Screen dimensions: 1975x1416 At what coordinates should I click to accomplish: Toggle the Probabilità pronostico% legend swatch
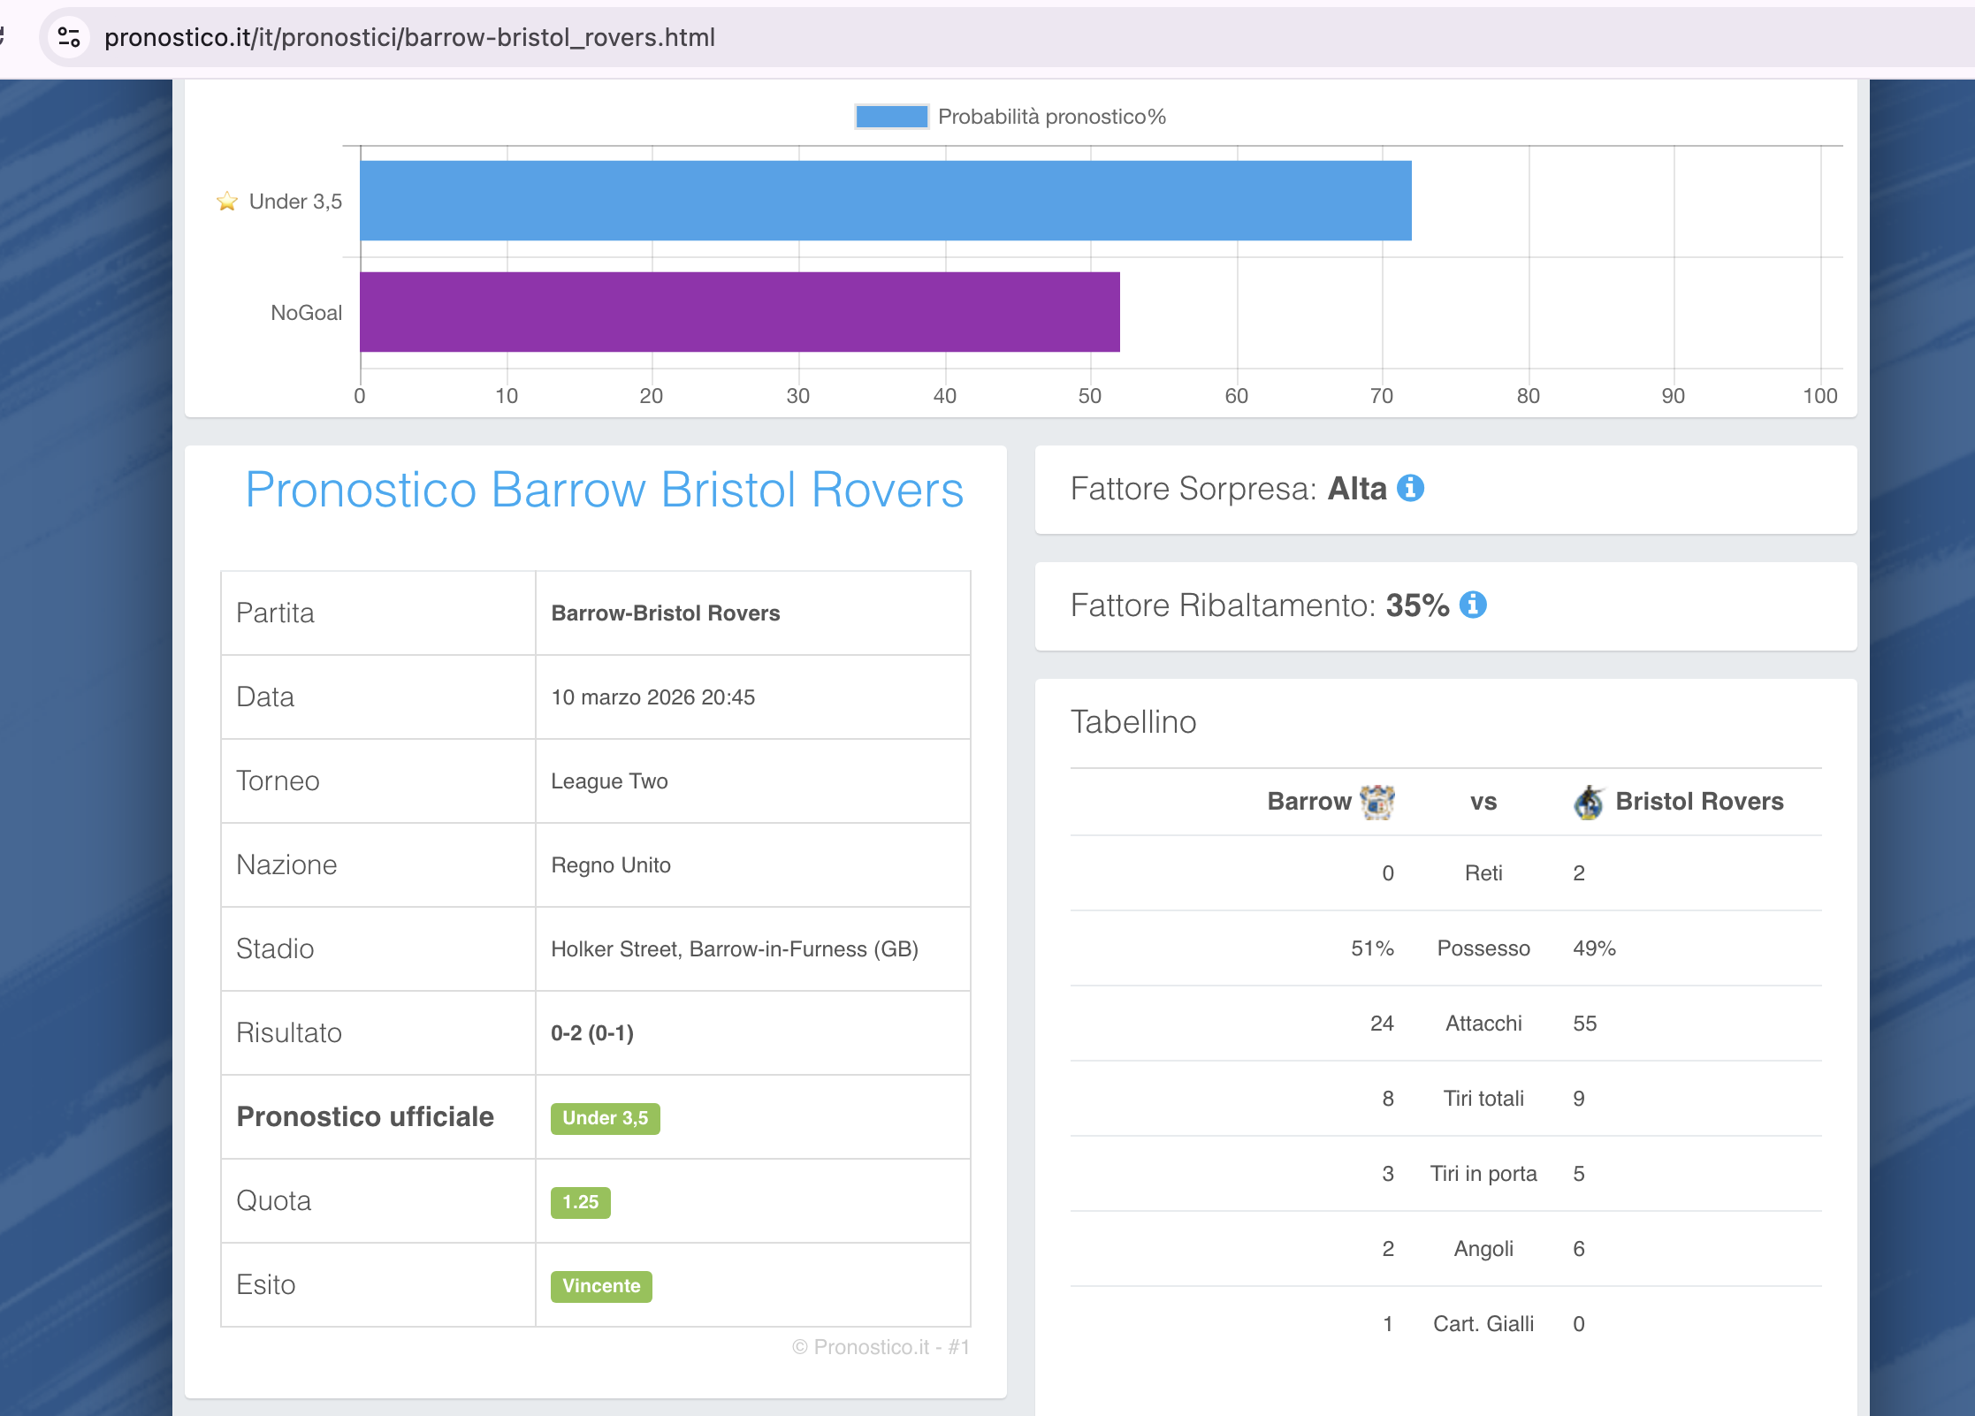(x=891, y=117)
